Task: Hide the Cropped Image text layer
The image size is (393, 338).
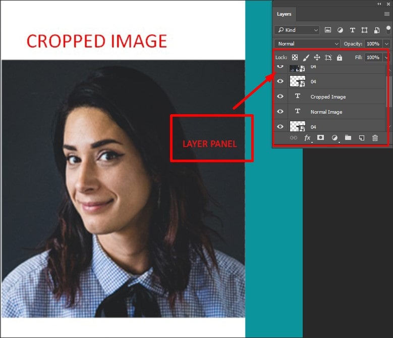Action: click(280, 96)
